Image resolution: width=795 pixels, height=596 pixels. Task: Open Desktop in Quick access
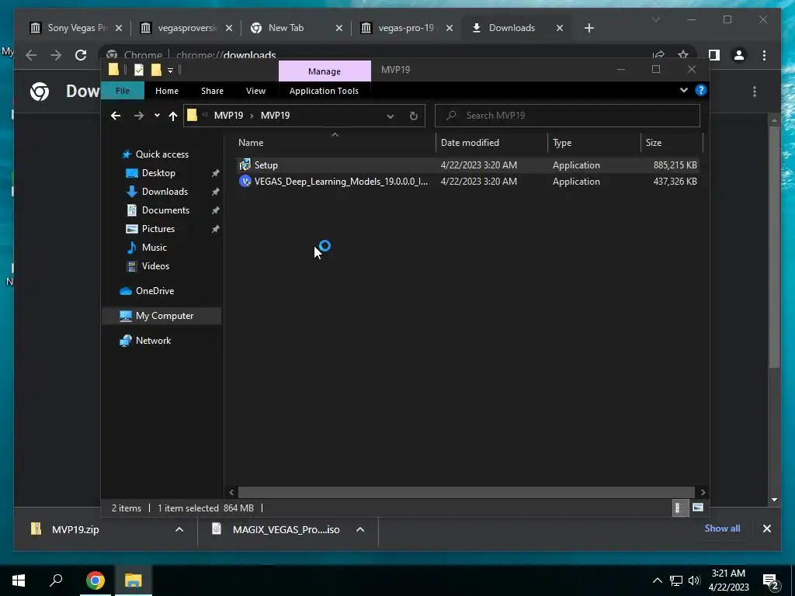tap(158, 173)
